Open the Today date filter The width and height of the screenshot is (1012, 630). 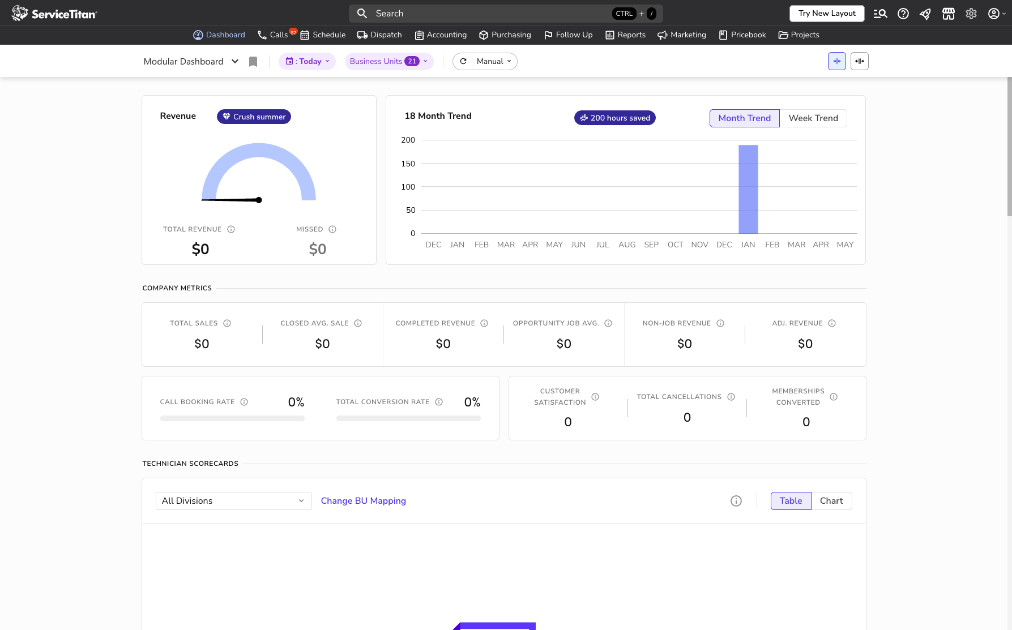pyautogui.click(x=307, y=61)
